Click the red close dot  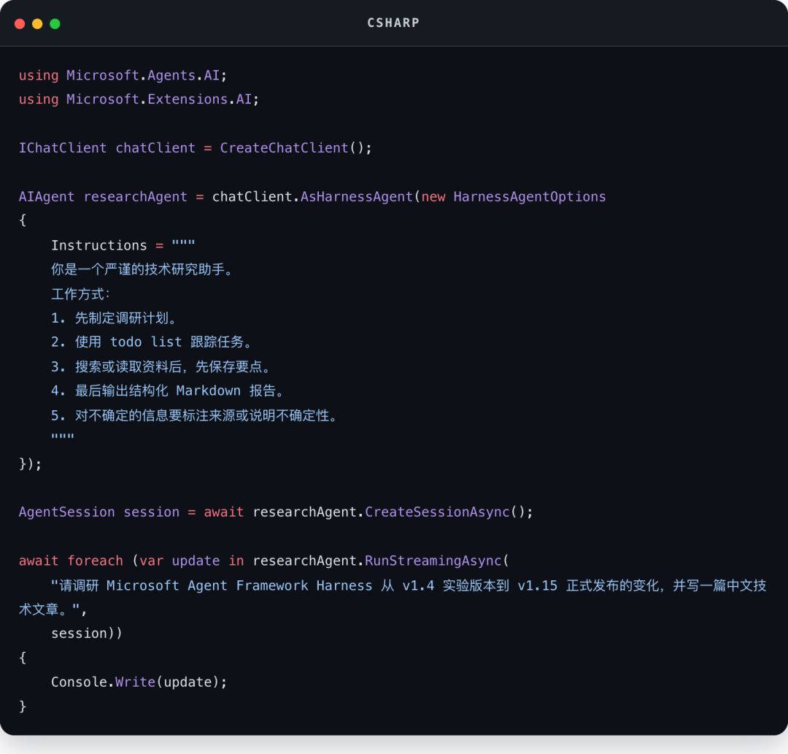pos(20,23)
